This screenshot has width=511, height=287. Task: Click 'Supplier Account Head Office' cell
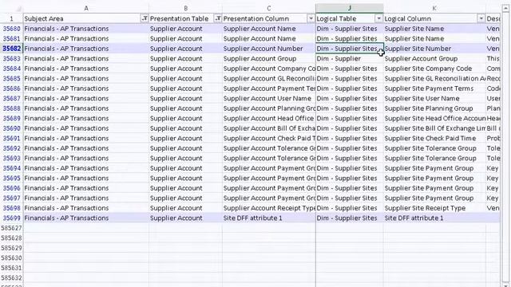pos(269,119)
